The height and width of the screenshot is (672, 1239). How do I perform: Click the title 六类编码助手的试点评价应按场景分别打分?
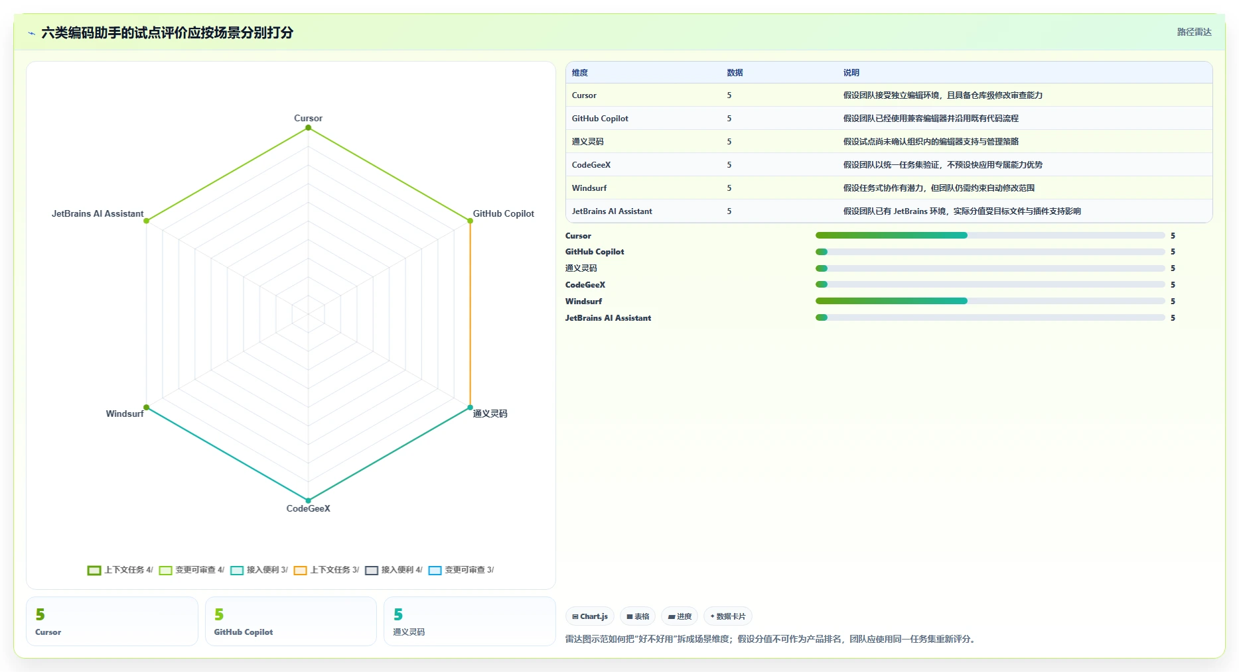click(167, 32)
